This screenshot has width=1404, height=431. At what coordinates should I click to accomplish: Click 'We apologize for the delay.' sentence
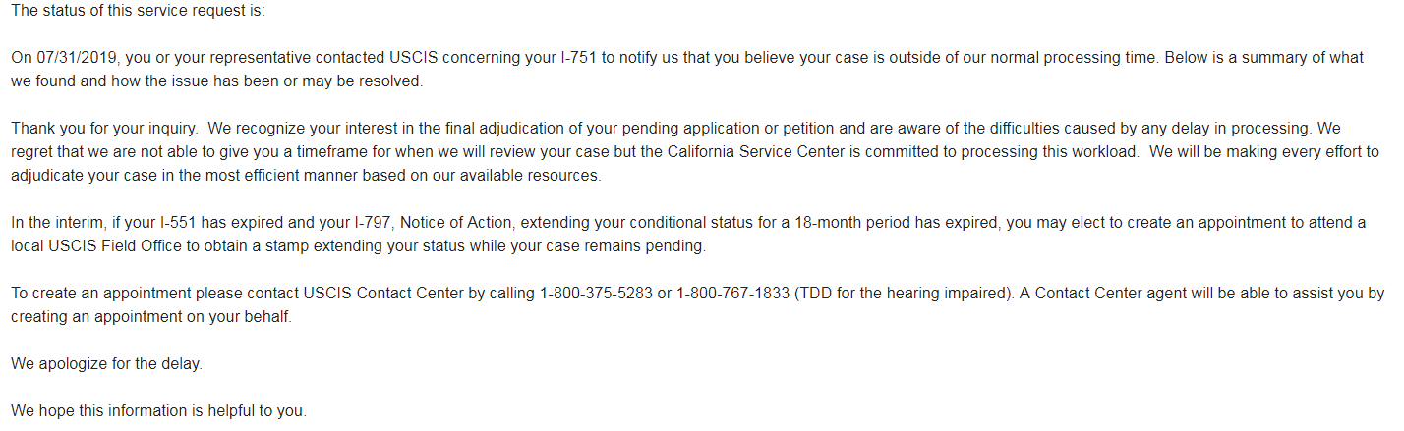pos(106,364)
